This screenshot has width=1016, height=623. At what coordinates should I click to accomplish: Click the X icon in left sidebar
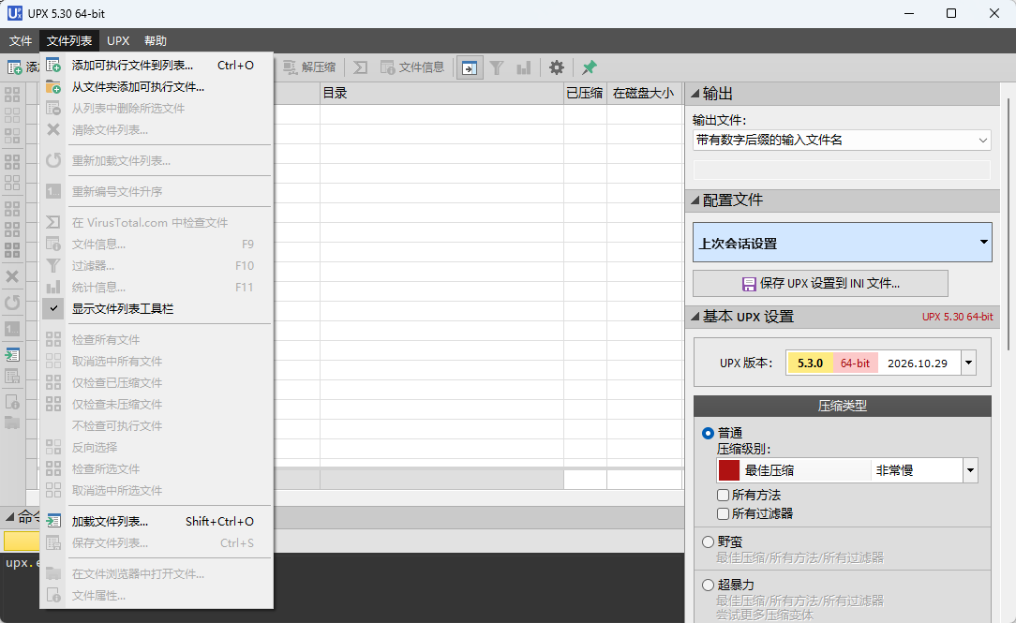point(12,276)
